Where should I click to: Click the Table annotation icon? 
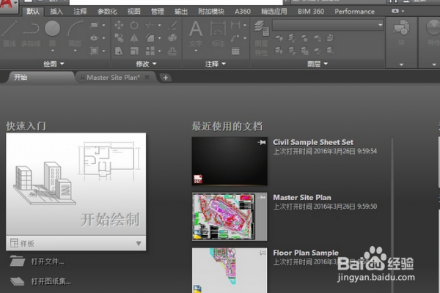235,51
